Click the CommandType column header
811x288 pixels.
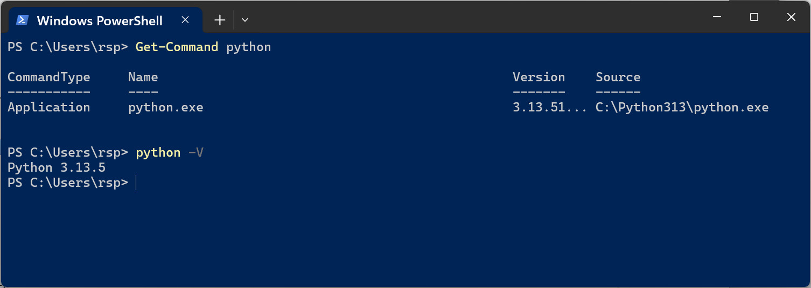tap(49, 78)
